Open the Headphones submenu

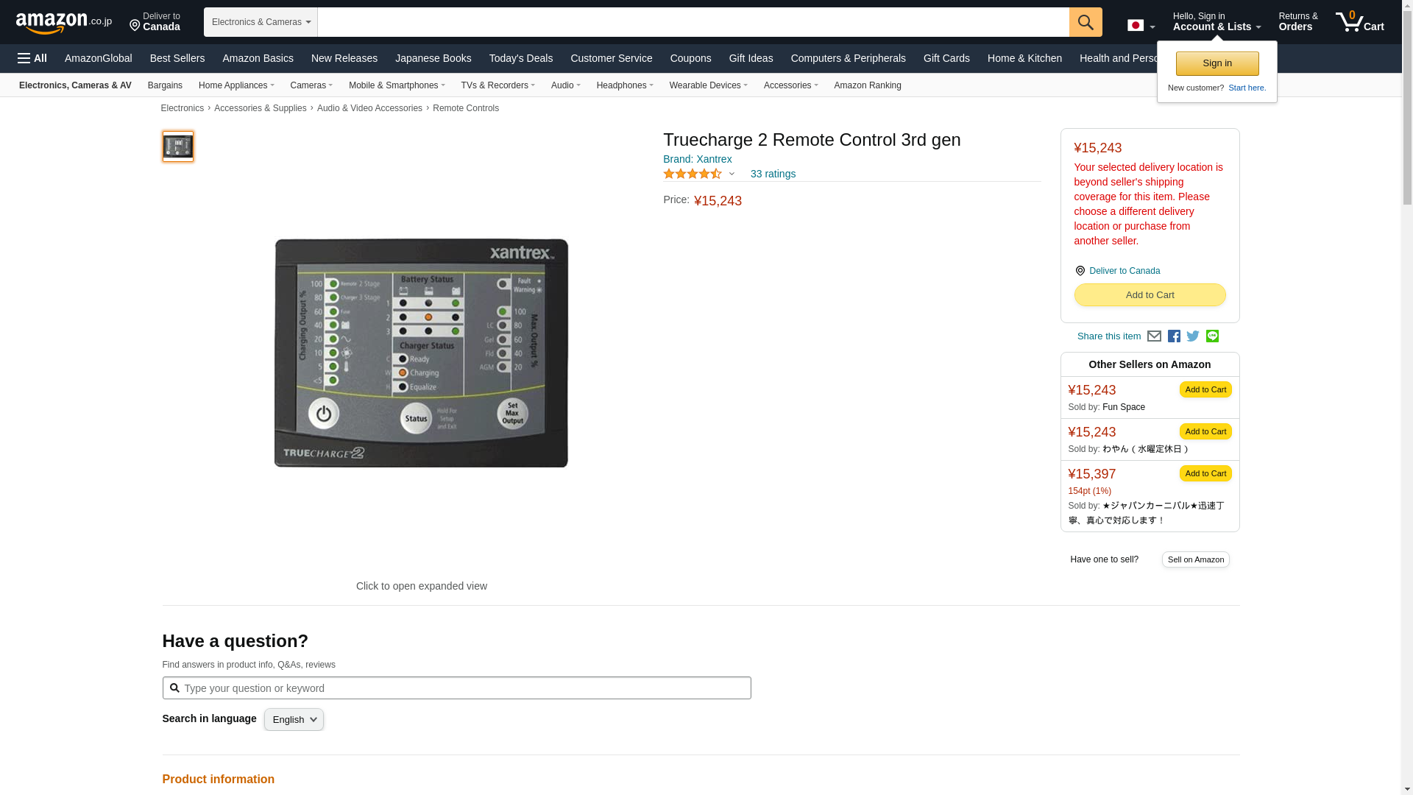[624, 85]
